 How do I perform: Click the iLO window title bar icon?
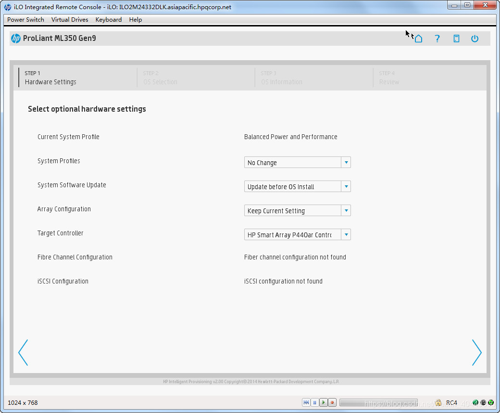(x=8, y=7)
